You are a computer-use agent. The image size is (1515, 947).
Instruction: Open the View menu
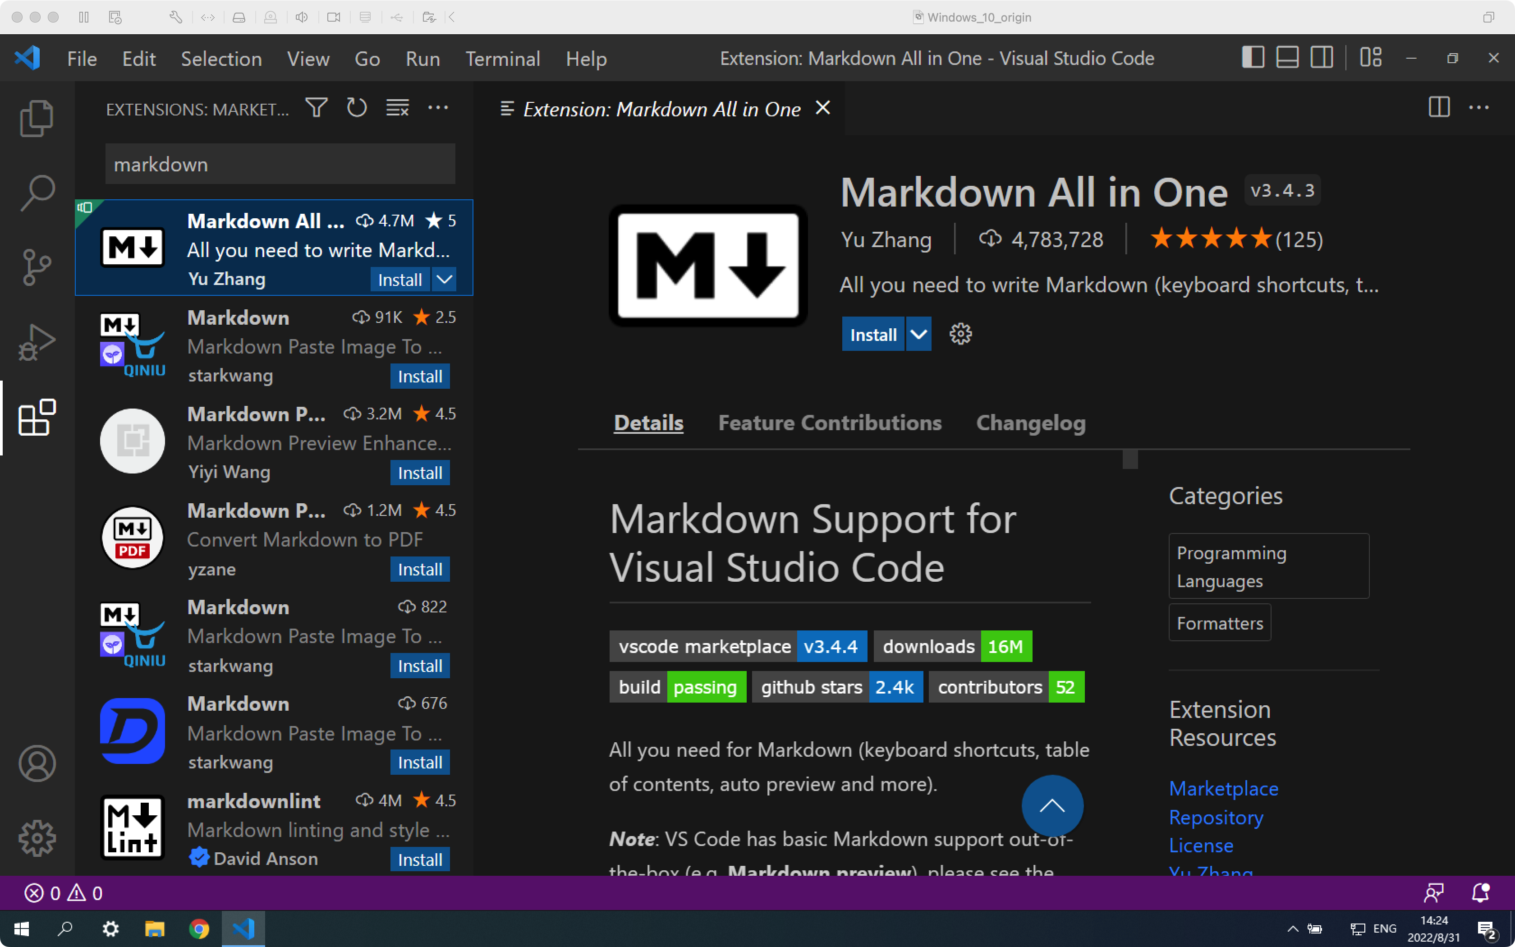[x=308, y=58]
